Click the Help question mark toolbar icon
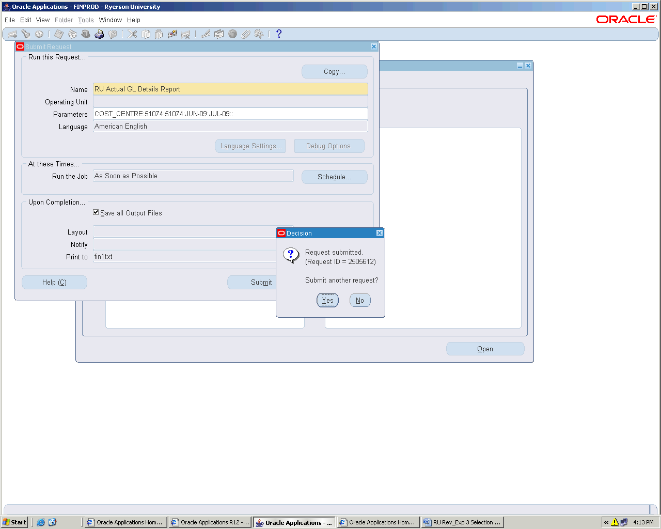661x529 pixels. point(279,34)
